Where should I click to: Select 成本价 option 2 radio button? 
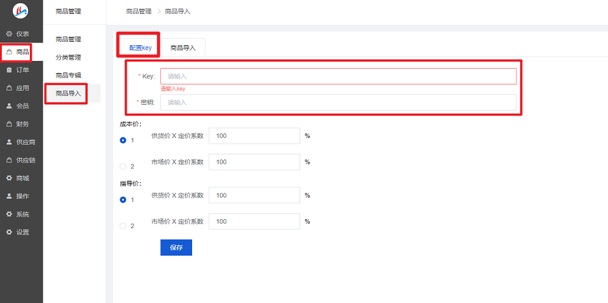pos(123,166)
